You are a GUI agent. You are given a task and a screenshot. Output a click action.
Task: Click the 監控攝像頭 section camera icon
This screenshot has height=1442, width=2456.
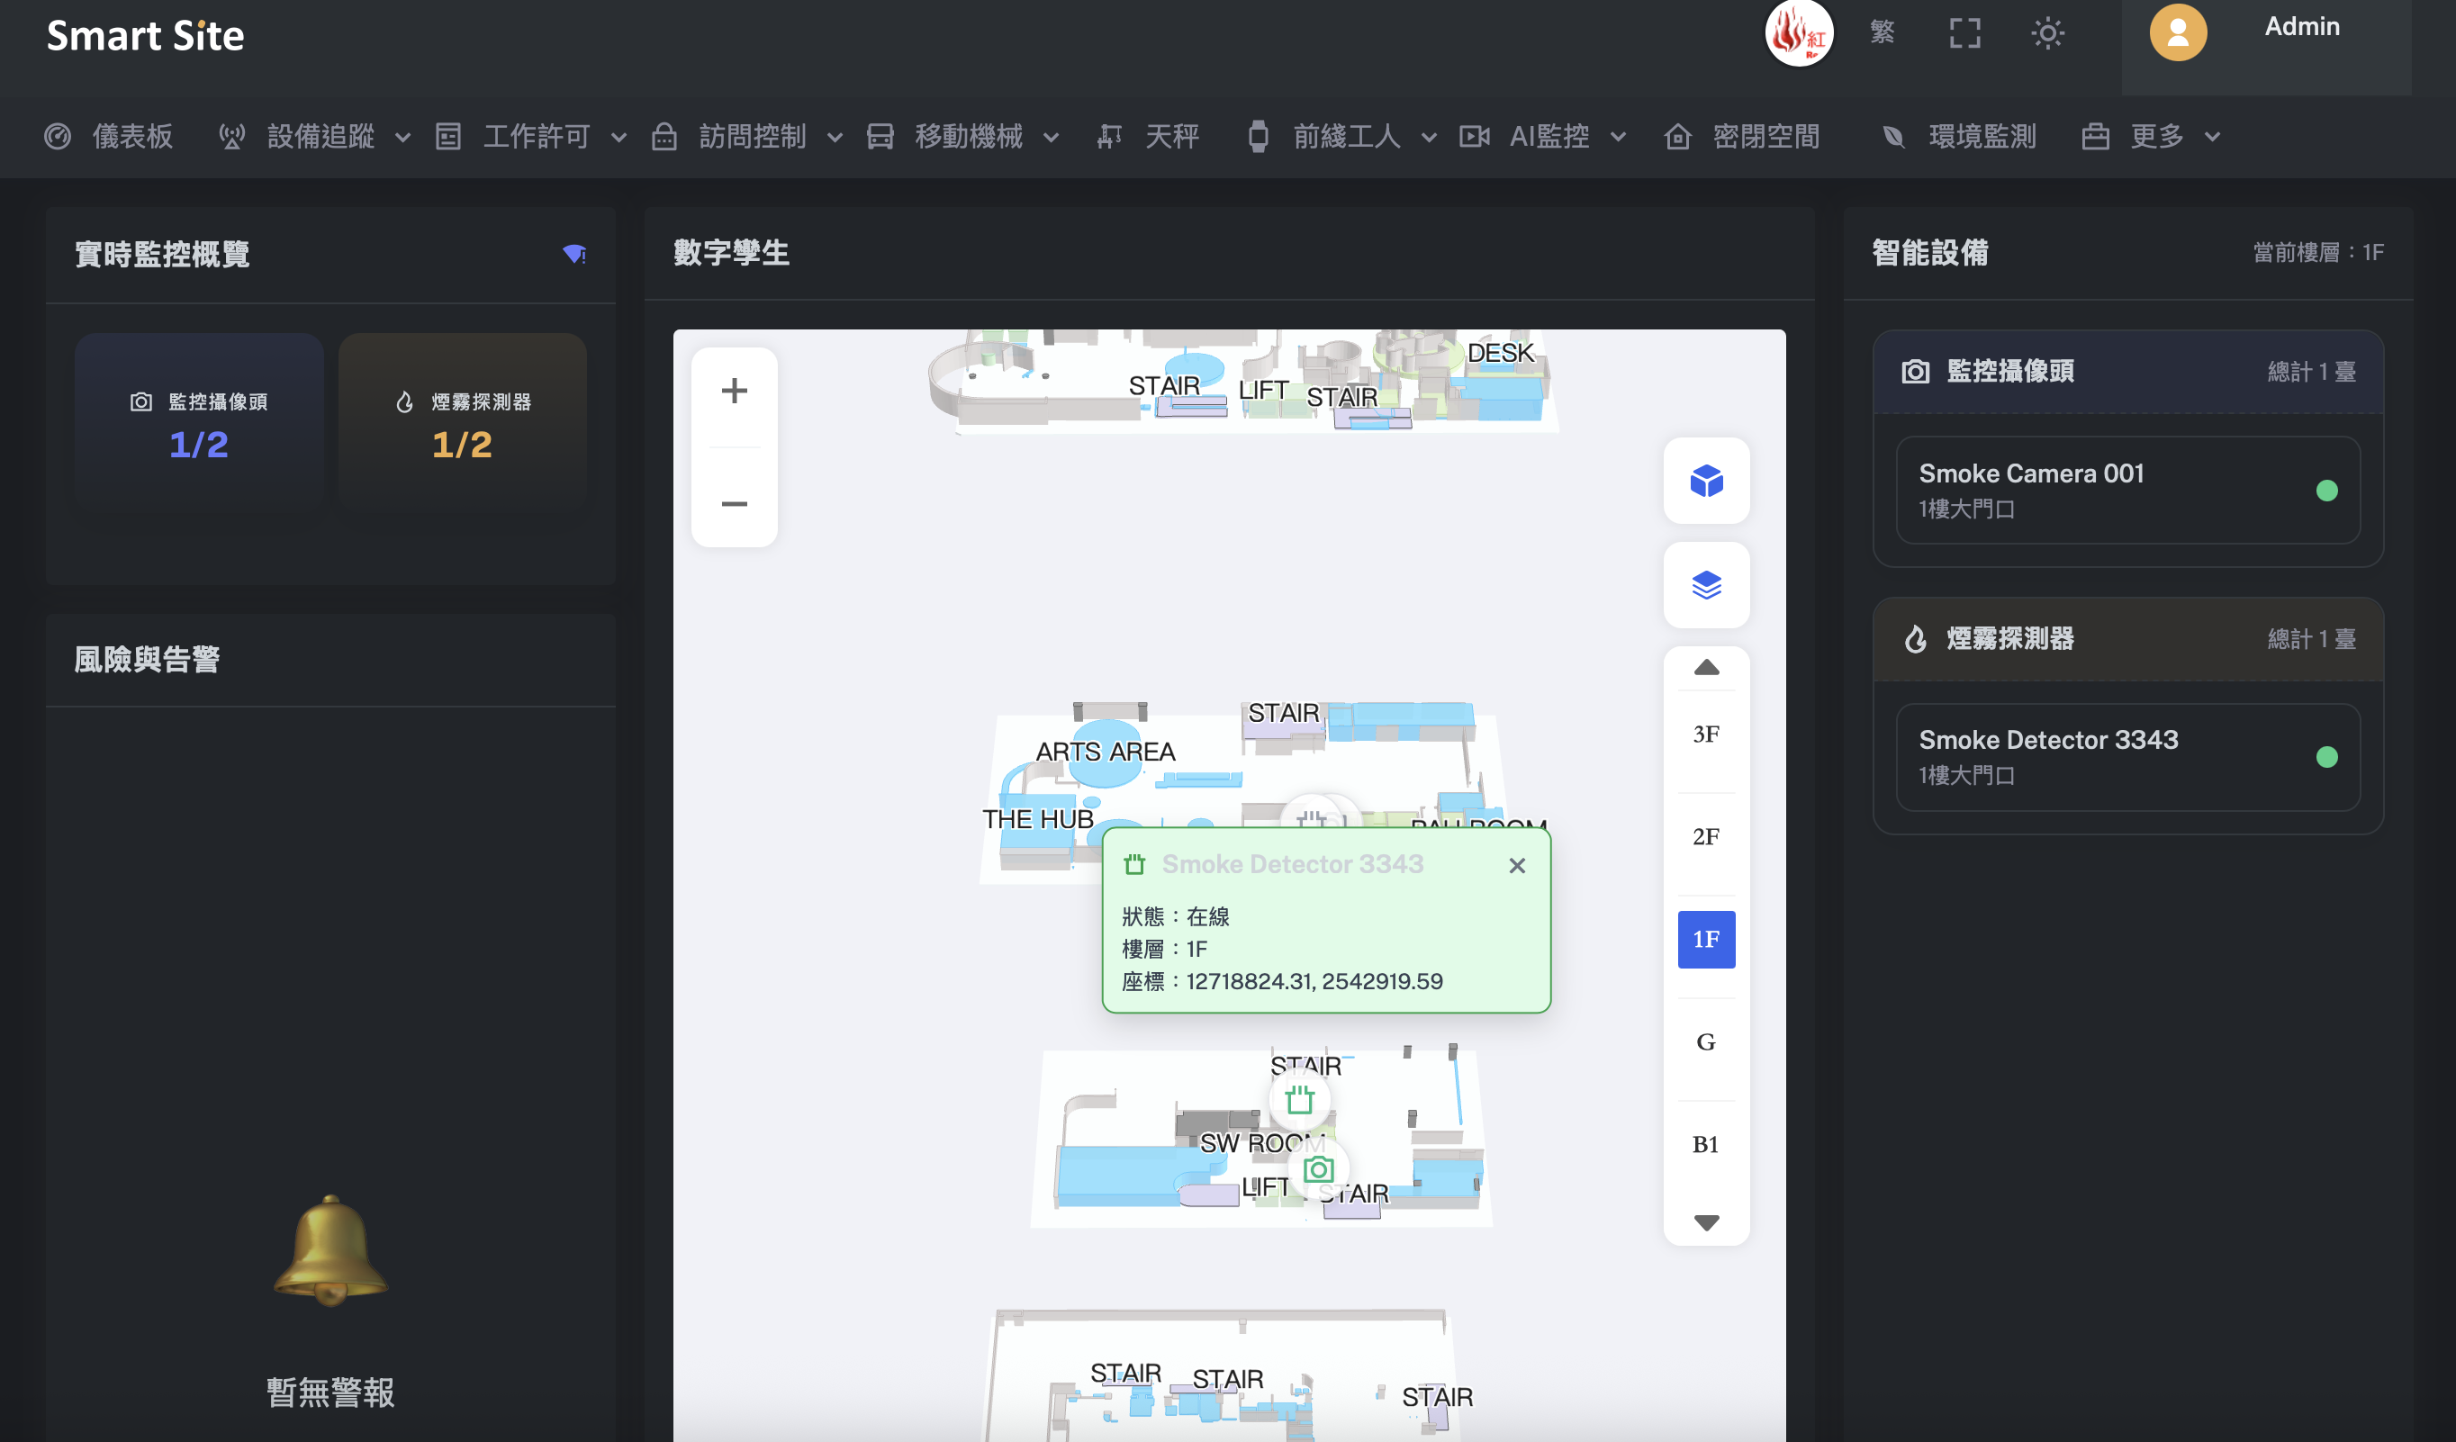click(x=1915, y=372)
